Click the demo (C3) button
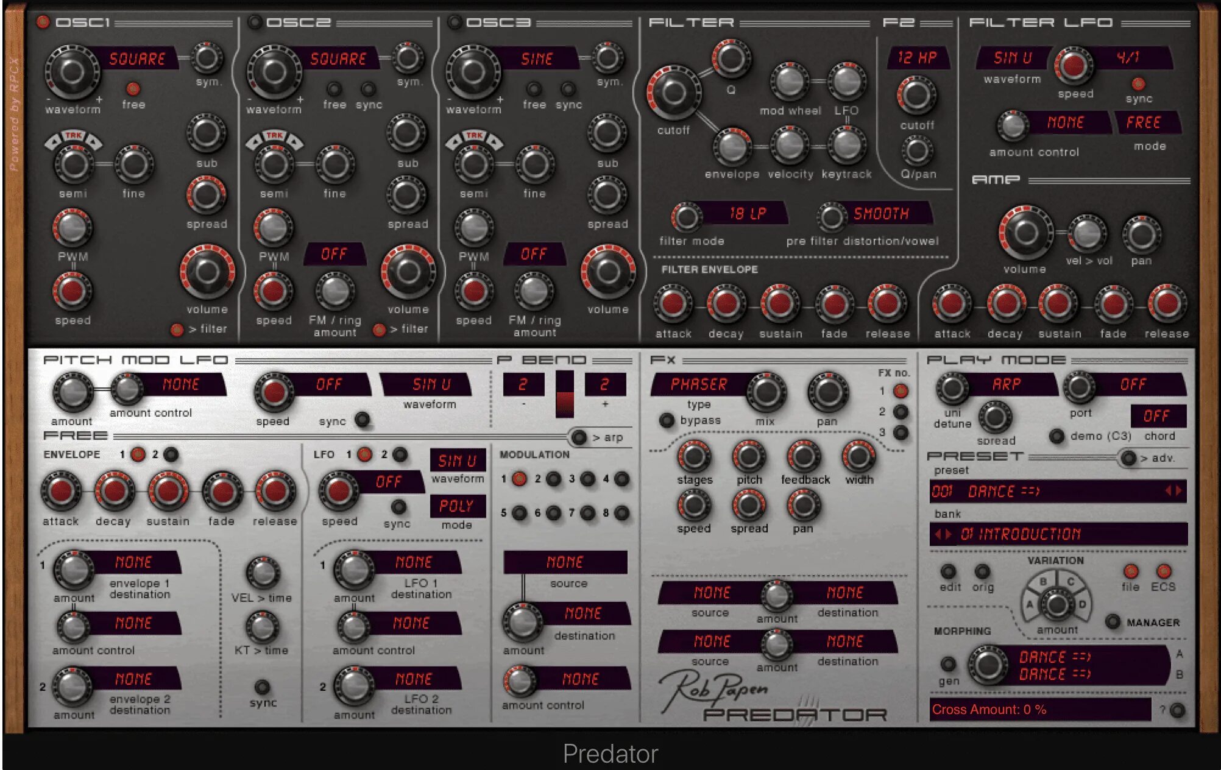Screen dimensions: 1221x770 click(1056, 436)
